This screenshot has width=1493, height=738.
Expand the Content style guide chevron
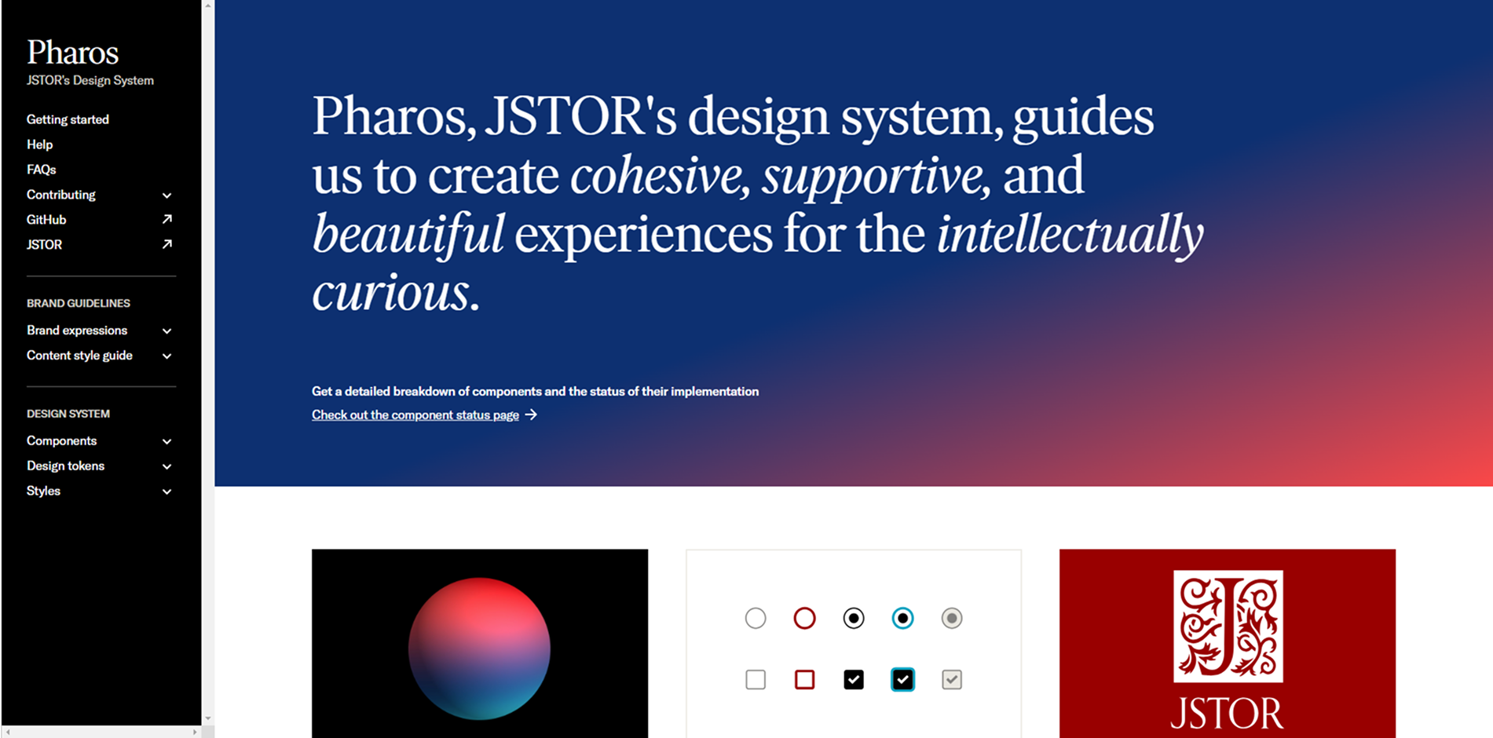click(166, 356)
